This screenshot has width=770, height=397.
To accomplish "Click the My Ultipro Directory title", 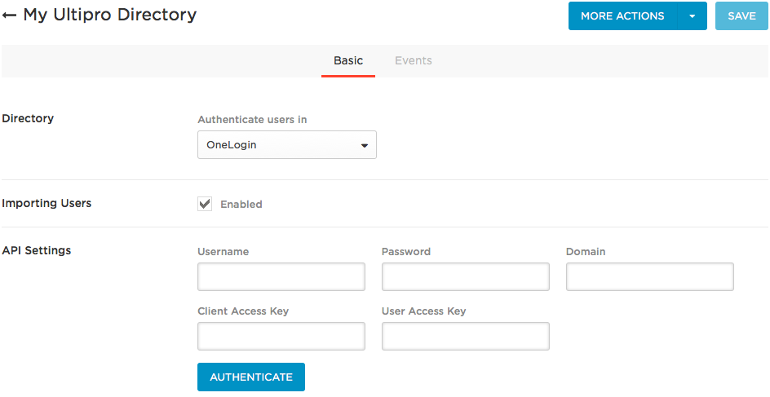I will (110, 15).
